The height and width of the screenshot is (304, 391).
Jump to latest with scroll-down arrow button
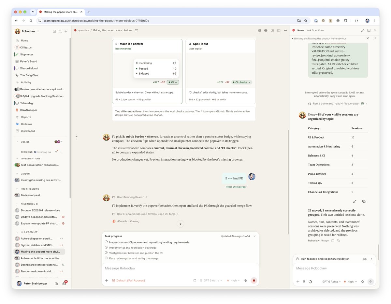point(181,224)
